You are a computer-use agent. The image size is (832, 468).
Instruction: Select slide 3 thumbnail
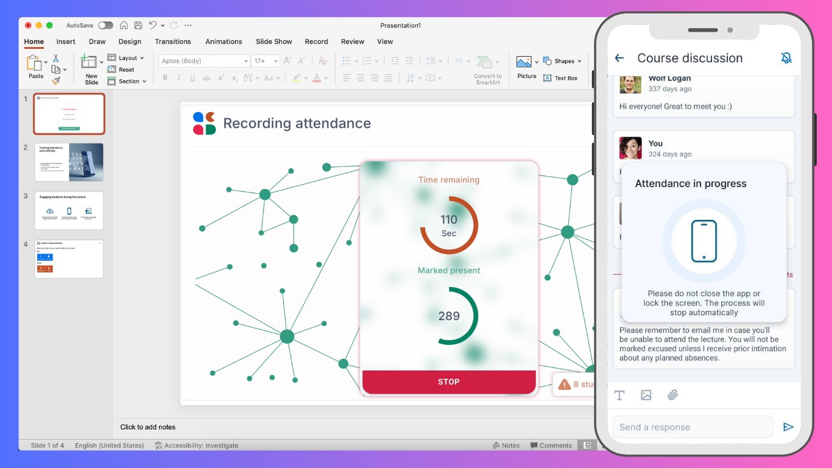pyautogui.click(x=69, y=211)
